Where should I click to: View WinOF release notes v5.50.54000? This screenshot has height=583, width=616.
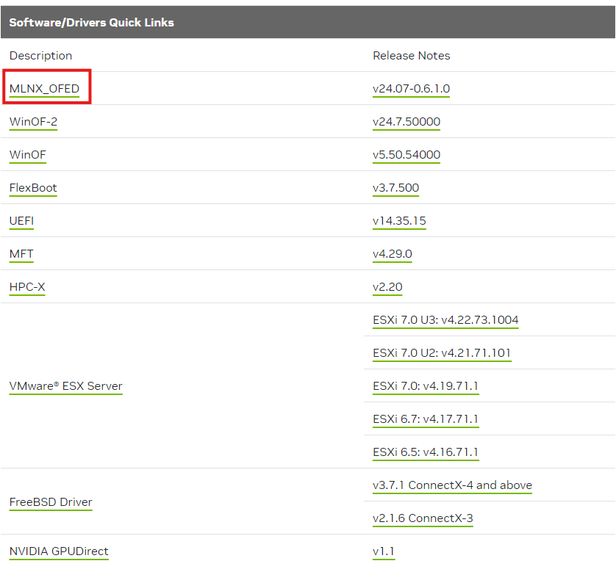click(407, 155)
